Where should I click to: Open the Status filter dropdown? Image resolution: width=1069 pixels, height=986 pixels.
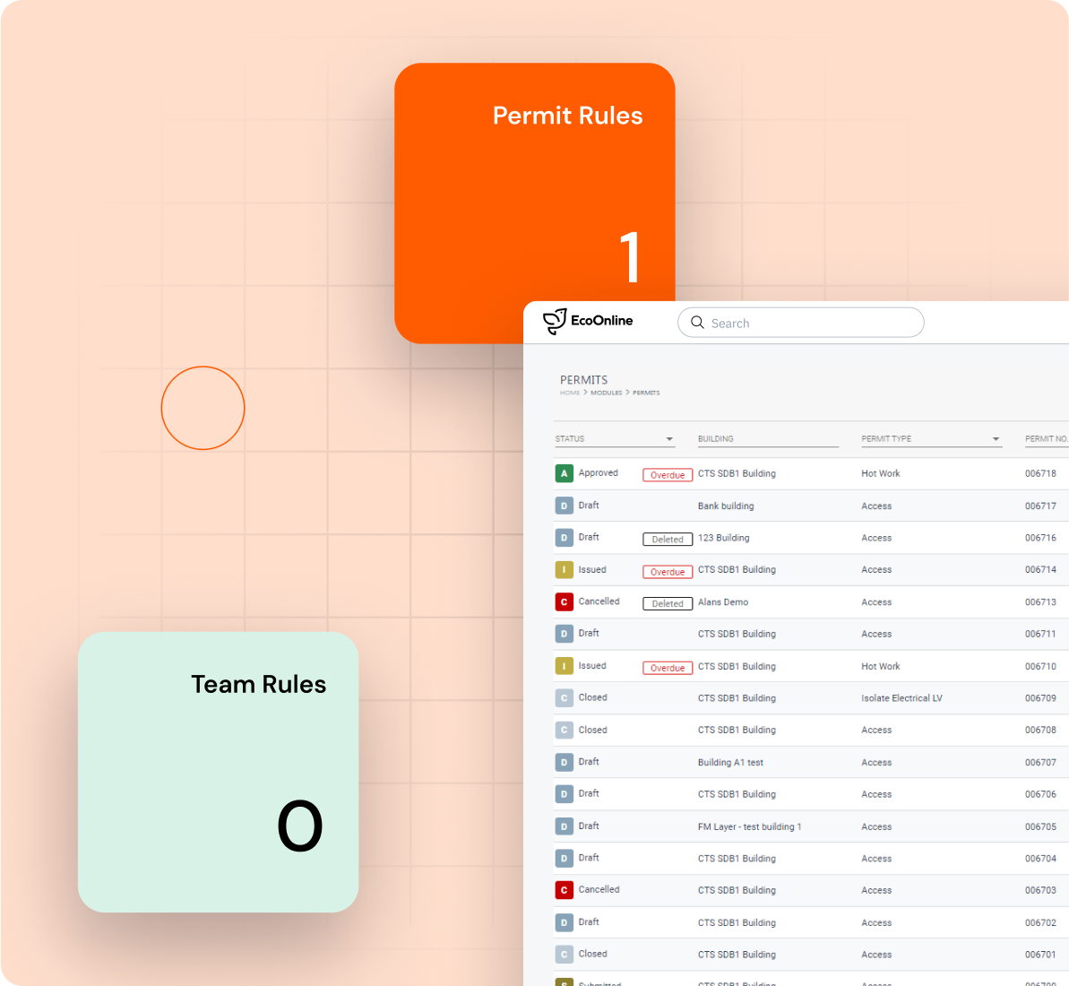click(x=668, y=439)
